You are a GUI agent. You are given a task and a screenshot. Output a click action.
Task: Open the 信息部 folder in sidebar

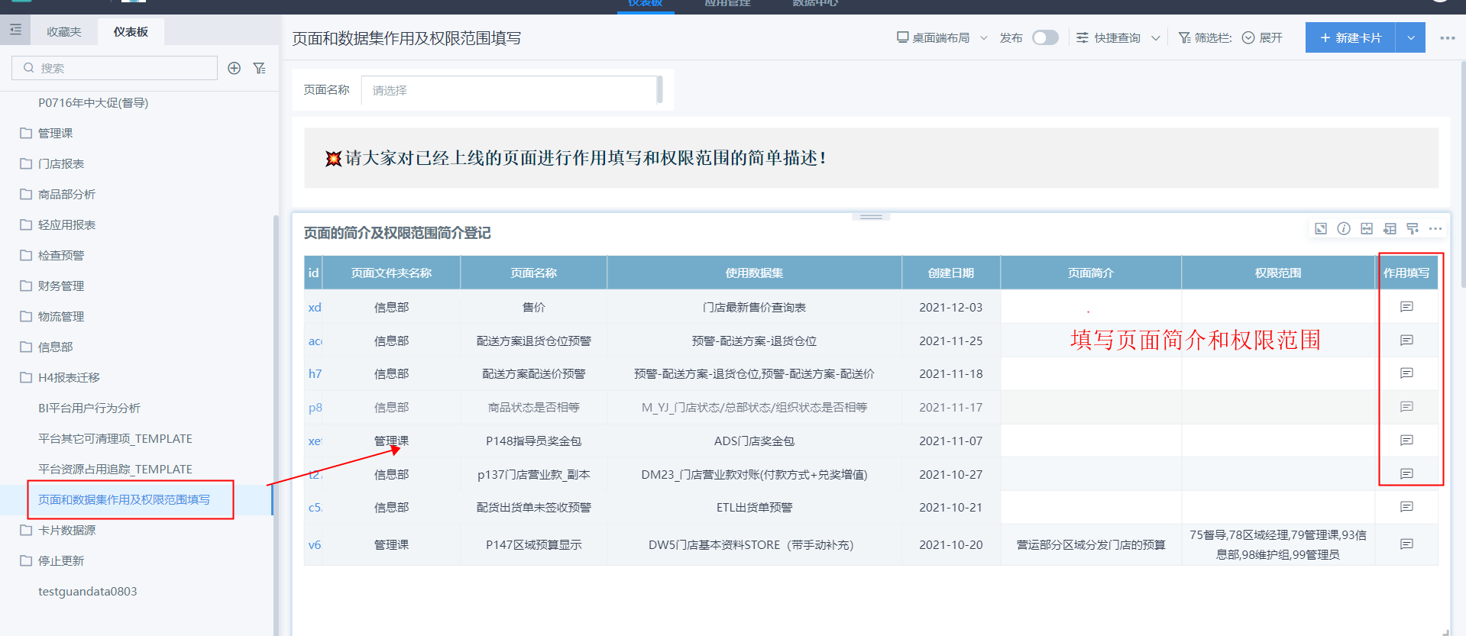coord(55,347)
